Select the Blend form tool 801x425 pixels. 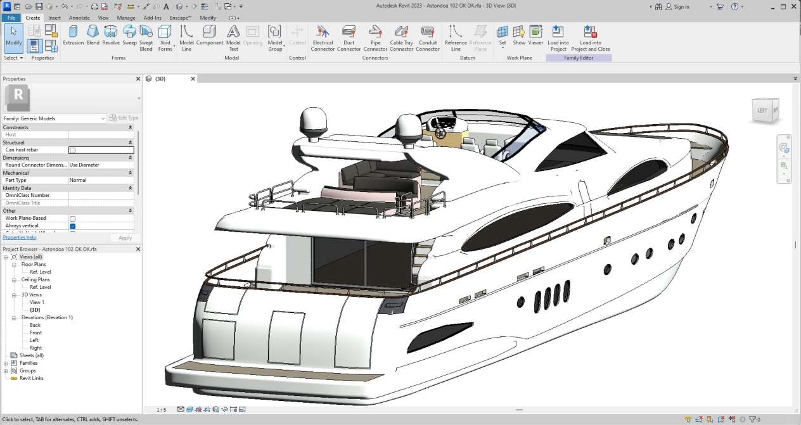coord(93,35)
